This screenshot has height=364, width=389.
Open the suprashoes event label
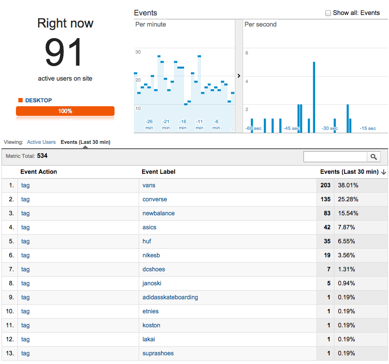point(158,353)
